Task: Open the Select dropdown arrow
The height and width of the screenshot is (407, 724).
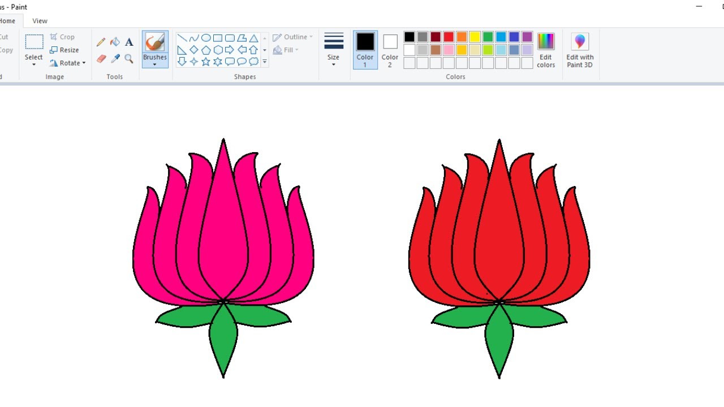Action: [34, 64]
